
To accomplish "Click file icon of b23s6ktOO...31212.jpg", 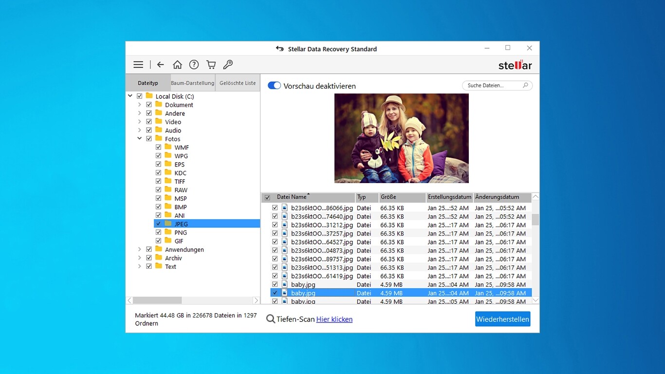I will tap(285, 225).
